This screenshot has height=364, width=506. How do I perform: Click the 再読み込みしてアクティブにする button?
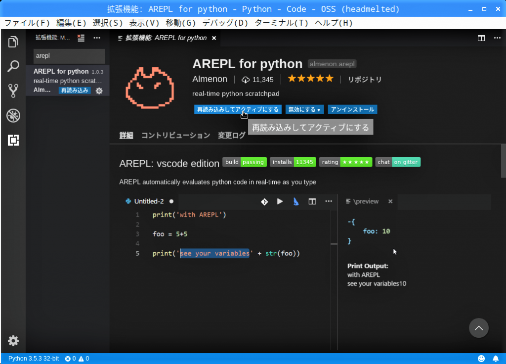(238, 109)
